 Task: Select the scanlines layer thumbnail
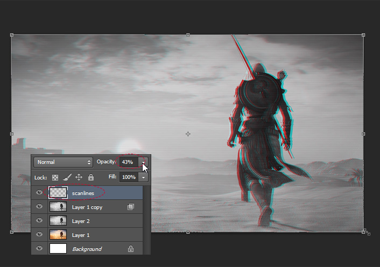[x=58, y=193]
